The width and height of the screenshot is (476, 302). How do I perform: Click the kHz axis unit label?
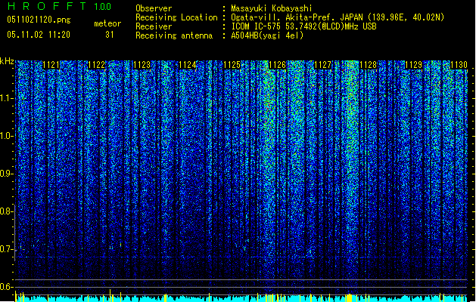(x=7, y=61)
